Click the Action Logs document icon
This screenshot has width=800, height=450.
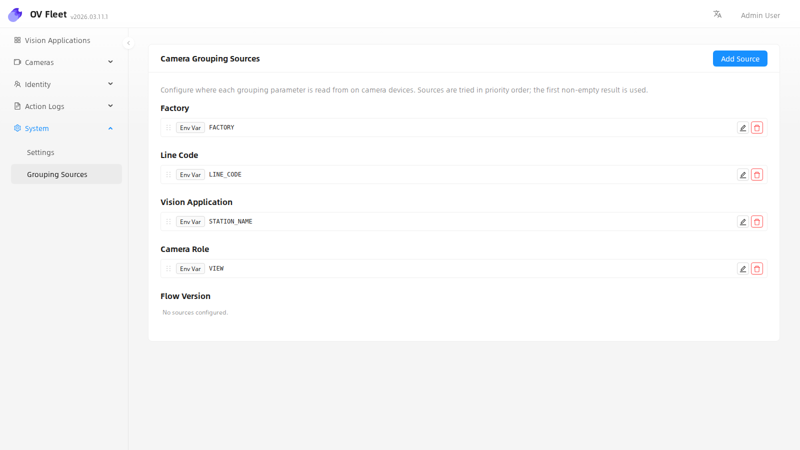(x=17, y=106)
